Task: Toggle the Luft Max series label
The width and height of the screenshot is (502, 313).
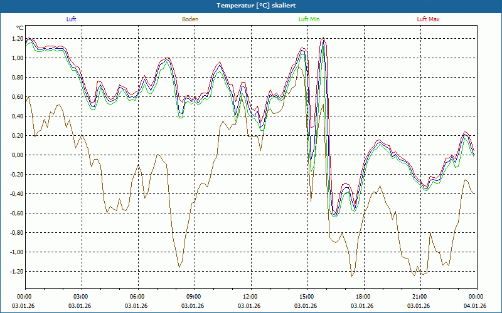Action: tap(429, 19)
